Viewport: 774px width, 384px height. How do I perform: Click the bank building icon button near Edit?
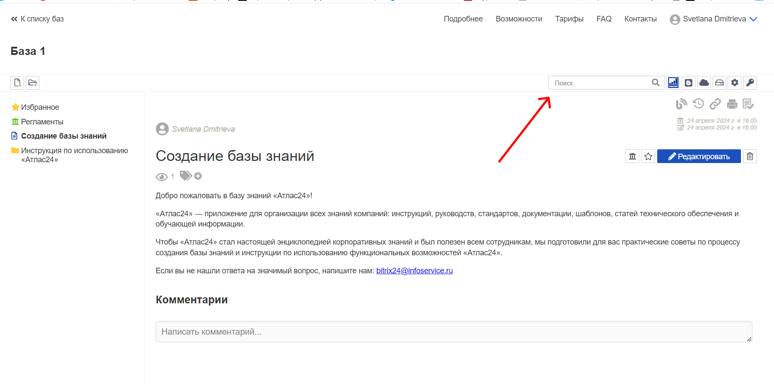(x=632, y=156)
